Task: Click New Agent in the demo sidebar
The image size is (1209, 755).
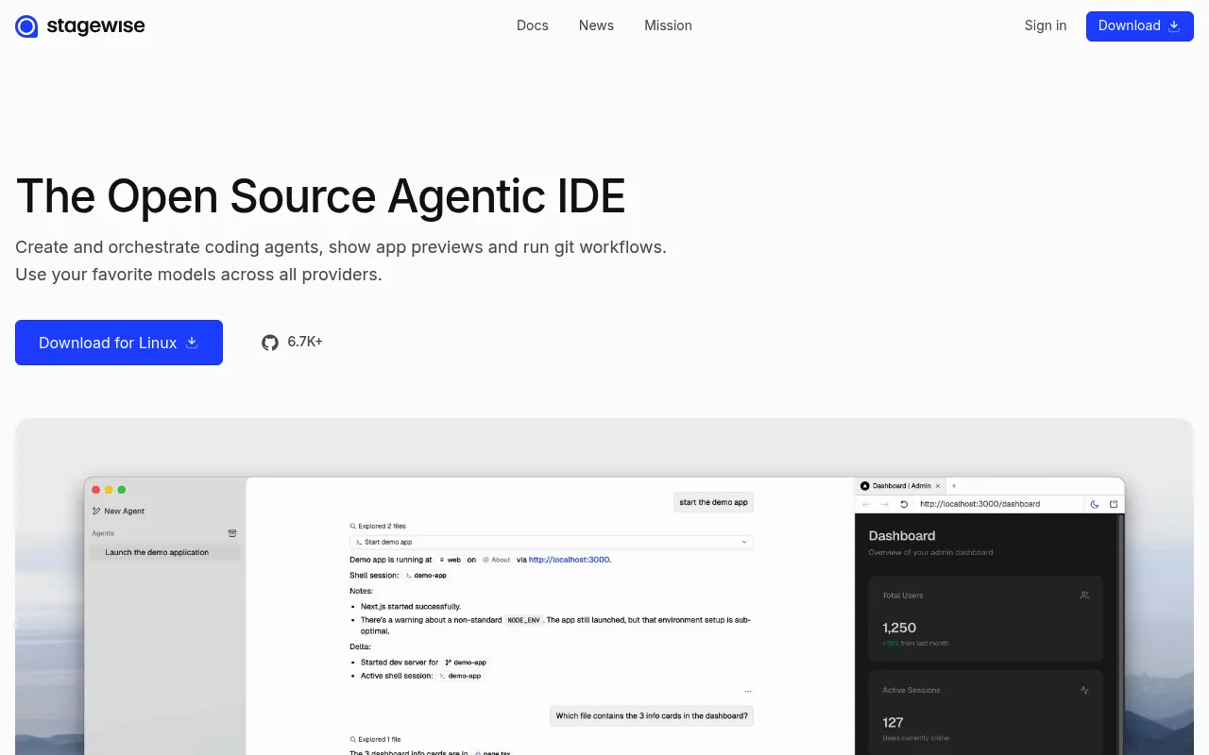Action: 119,511
